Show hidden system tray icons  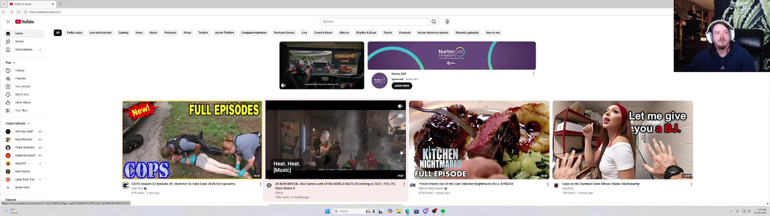(731, 211)
